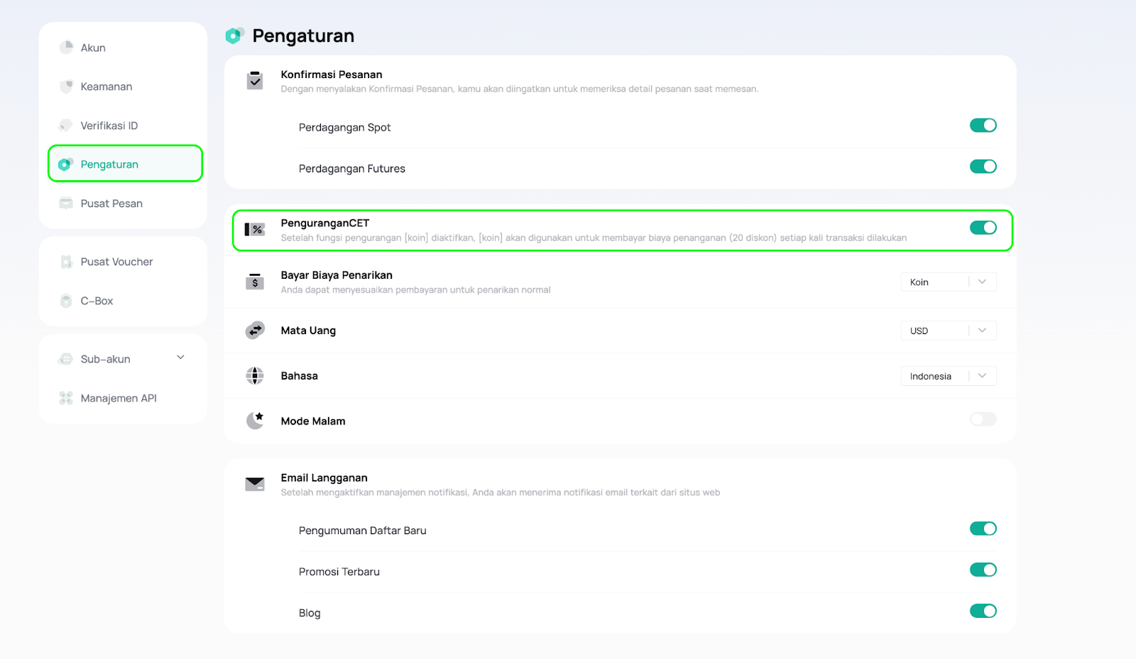Click the Akun pie icon in sidebar
1136x659 pixels.
66,48
